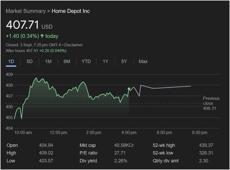230x170 pixels.
Task: Click the 2:00 pm axis label
Action: coord(93,133)
